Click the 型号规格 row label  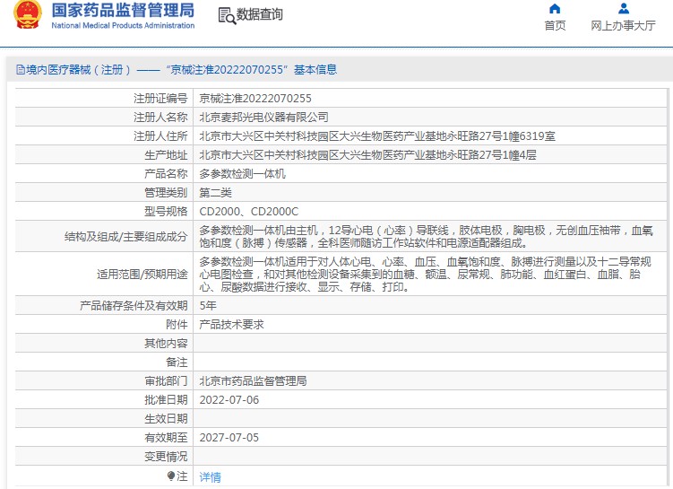(x=166, y=212)
